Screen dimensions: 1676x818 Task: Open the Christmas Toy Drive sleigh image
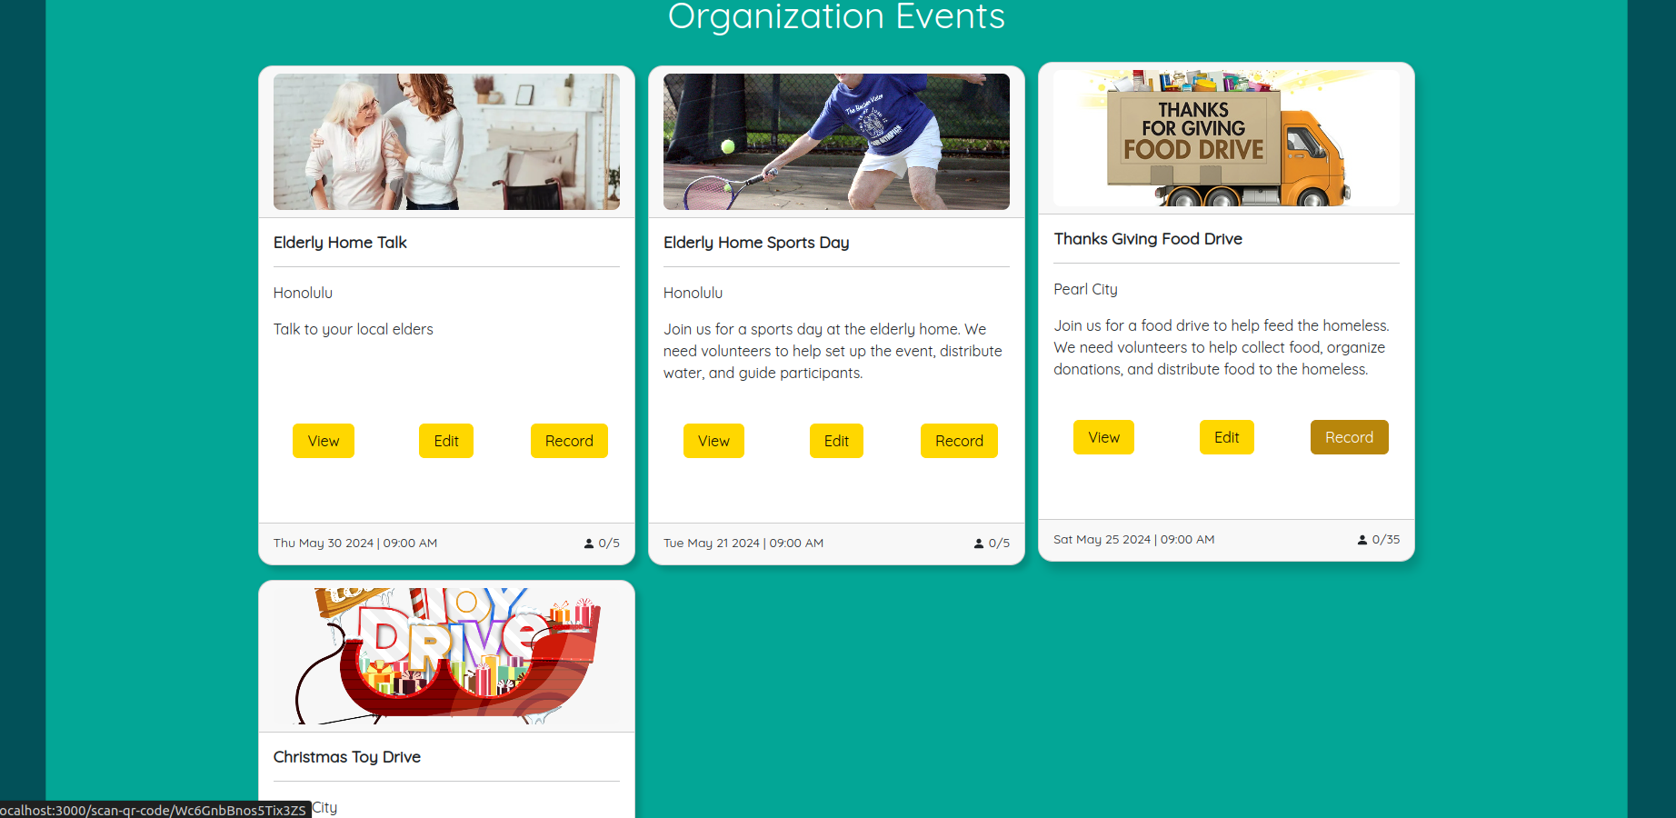click(446, 656)
